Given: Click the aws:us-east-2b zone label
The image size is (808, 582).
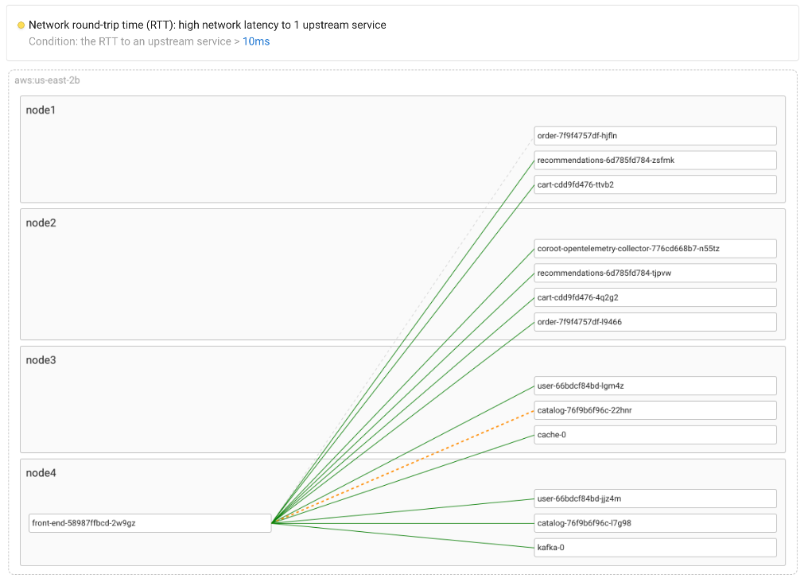Looking at the screenshot, I should pyautogui.click(x=45, y=80).
